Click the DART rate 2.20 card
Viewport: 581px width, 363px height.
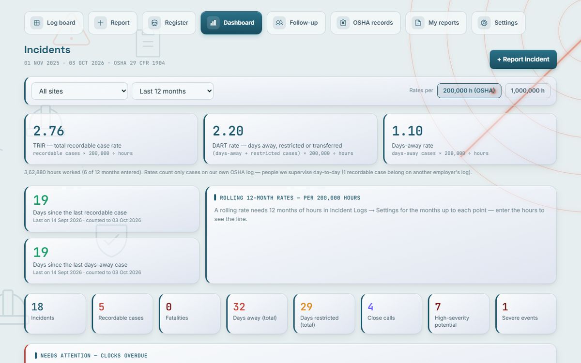[290, 139]
